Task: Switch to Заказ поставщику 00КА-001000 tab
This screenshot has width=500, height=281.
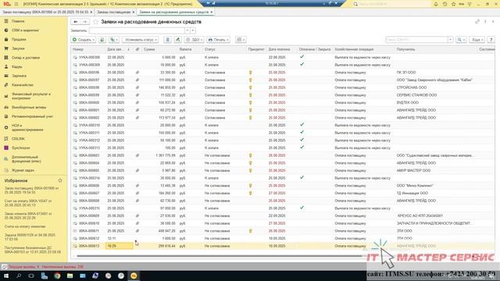Action: (45, 12)
